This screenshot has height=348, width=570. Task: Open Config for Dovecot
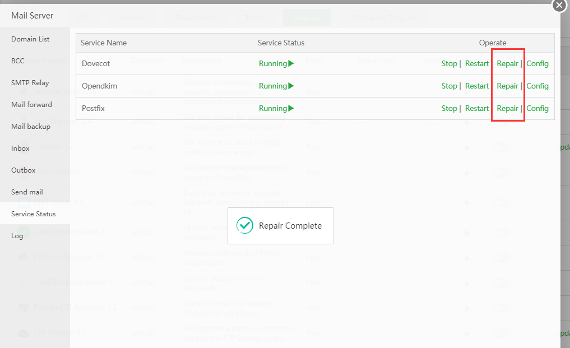pos(537,63)
